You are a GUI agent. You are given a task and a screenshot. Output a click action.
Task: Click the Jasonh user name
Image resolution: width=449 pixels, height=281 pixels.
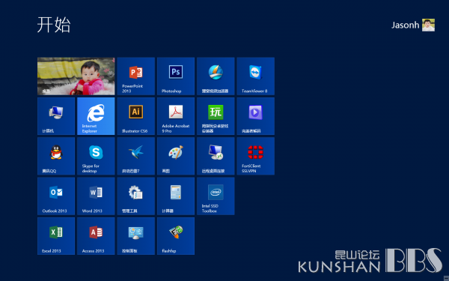click(x=405, y=25)
